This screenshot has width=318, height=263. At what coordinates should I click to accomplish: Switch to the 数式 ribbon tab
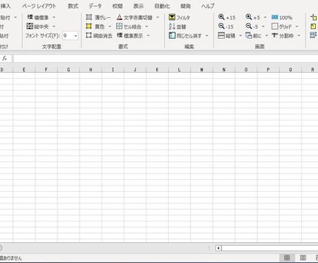point(73,6)
